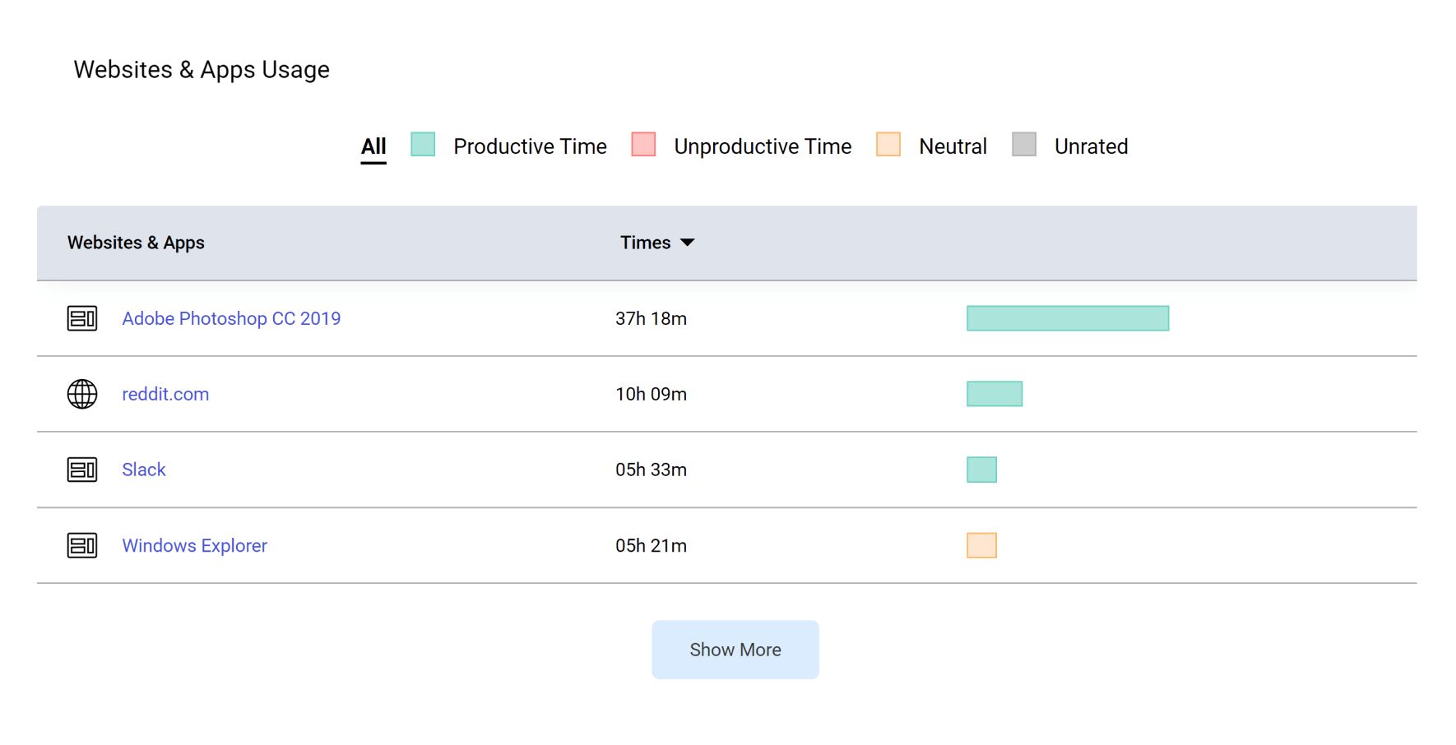Viewport: 1456px width, 745px height.
Task: Select the Websites & Apps column header
Action: tap(136, 243)
